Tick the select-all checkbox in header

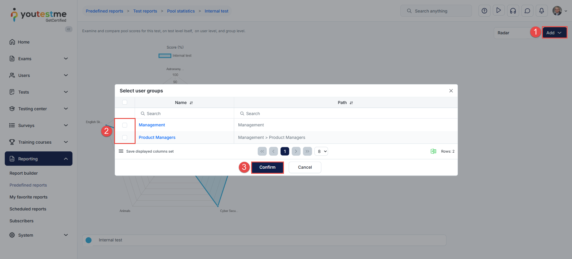tap(125, 103)
